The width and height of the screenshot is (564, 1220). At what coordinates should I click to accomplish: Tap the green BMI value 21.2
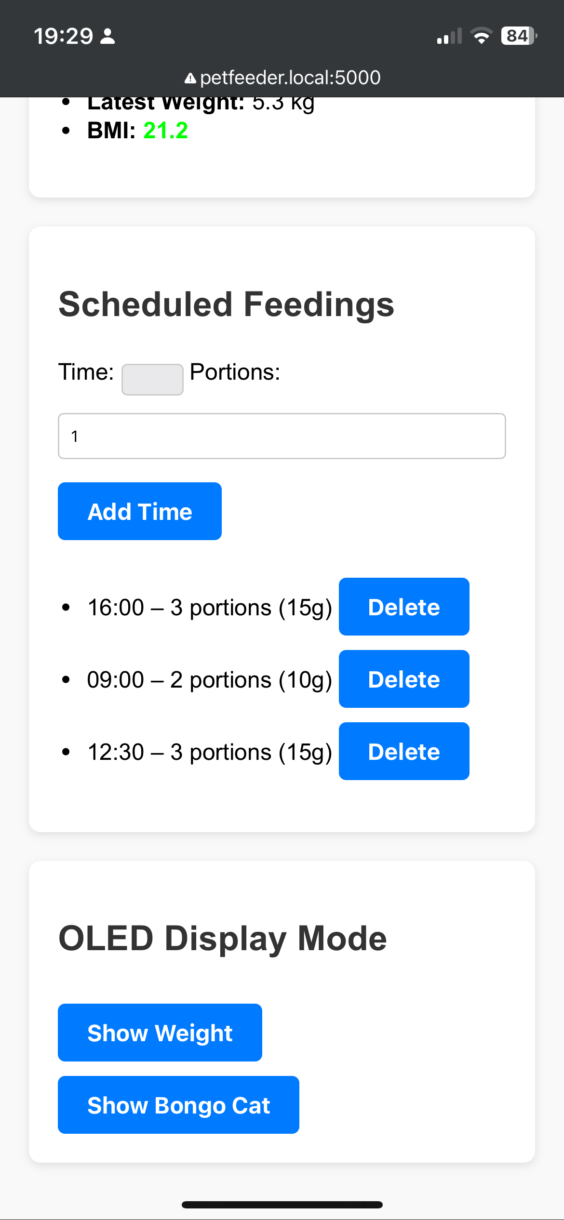[165, 131]
